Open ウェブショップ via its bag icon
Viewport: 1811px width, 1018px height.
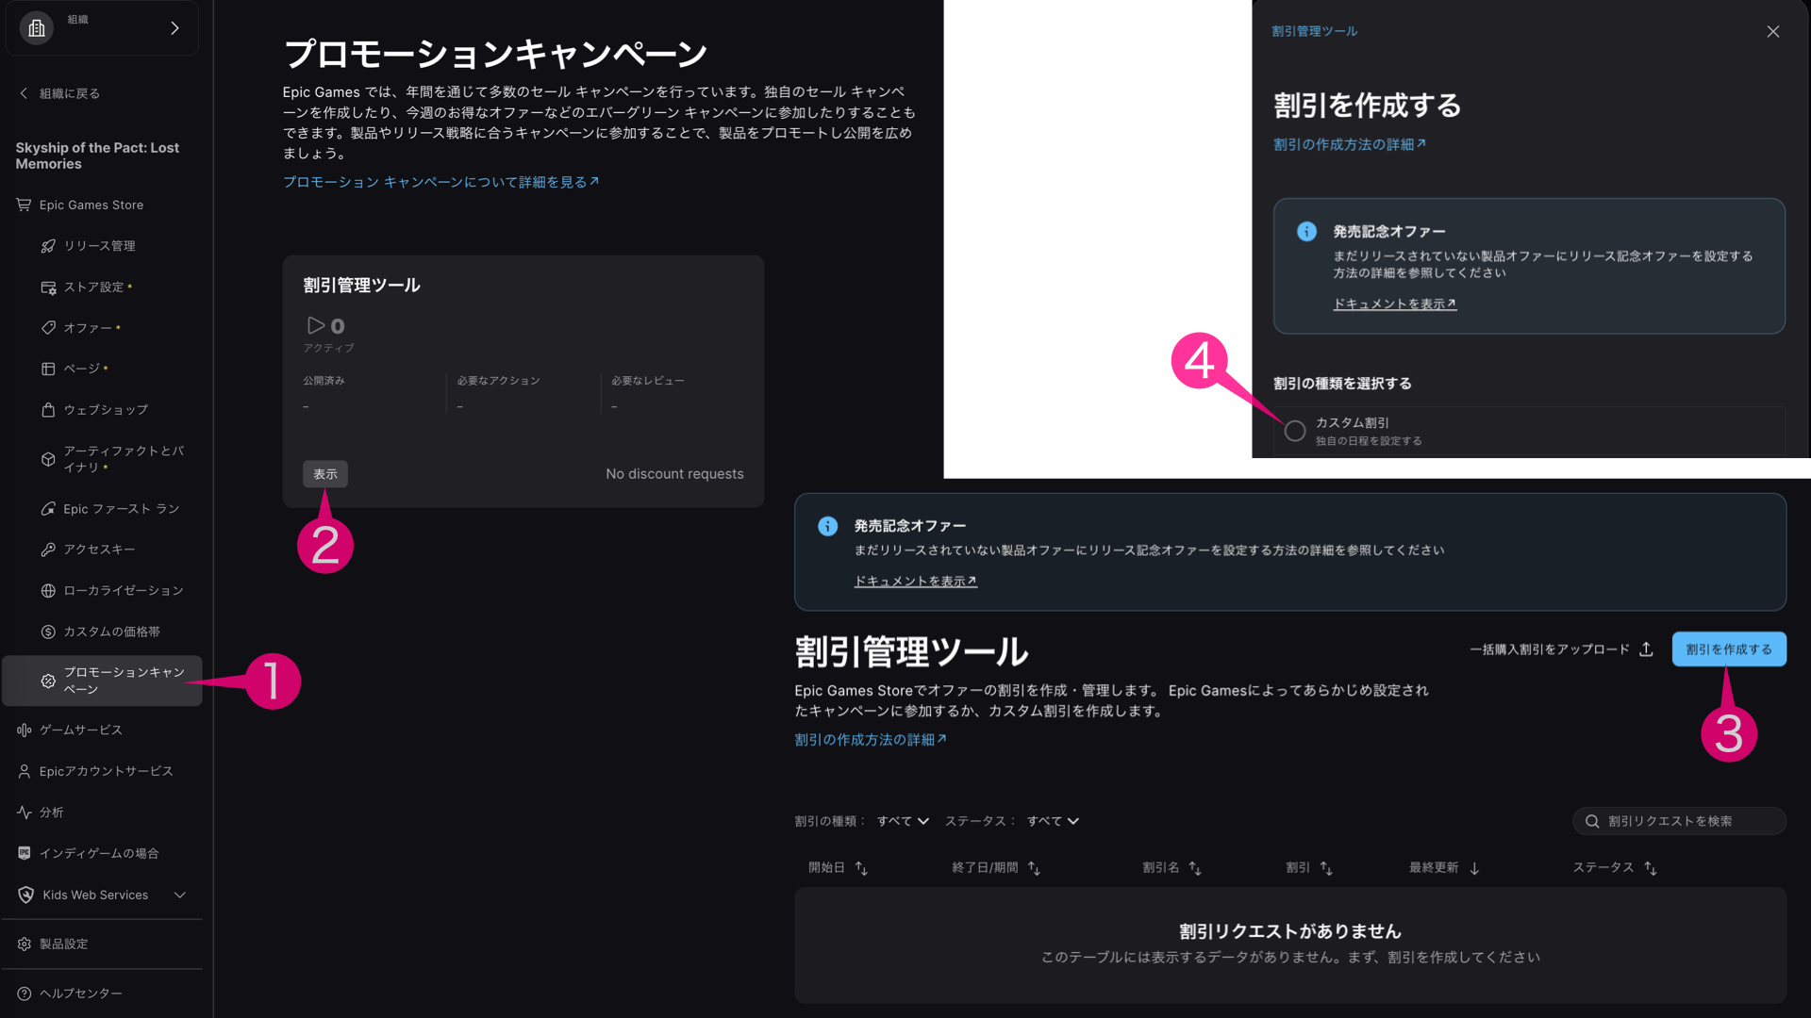48,410
